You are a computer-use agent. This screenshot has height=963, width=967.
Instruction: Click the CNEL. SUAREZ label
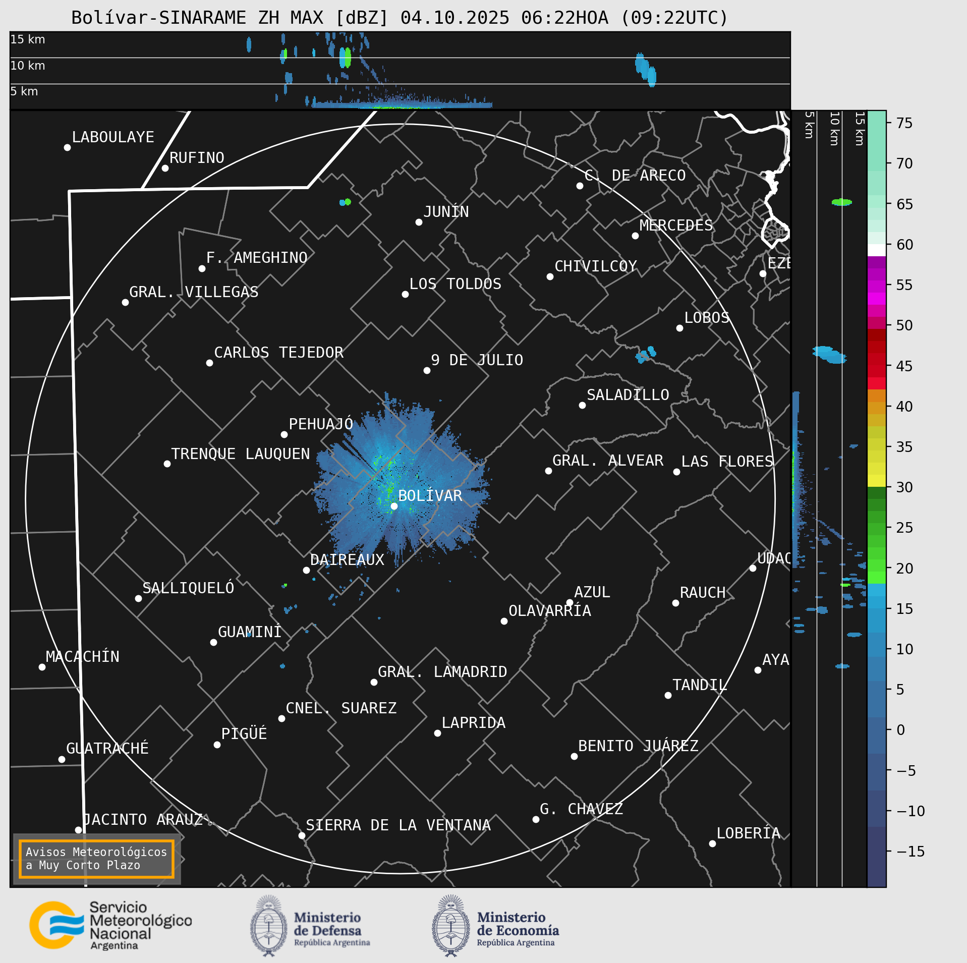pyautogui.click(x=342, y=708)
